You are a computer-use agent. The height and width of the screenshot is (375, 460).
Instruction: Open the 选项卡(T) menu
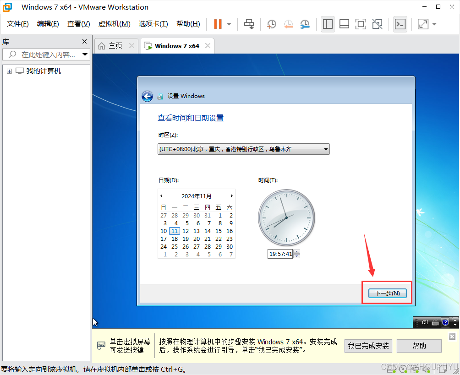point(153,24)
